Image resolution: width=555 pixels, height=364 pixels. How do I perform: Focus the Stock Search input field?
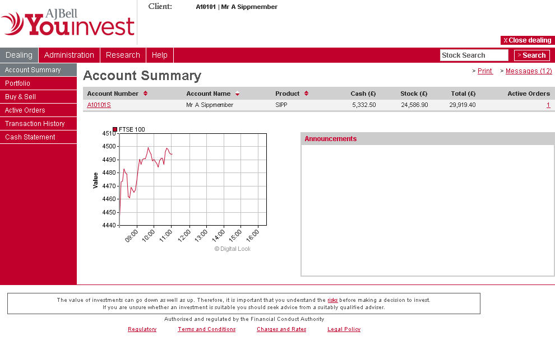[474, 55]
